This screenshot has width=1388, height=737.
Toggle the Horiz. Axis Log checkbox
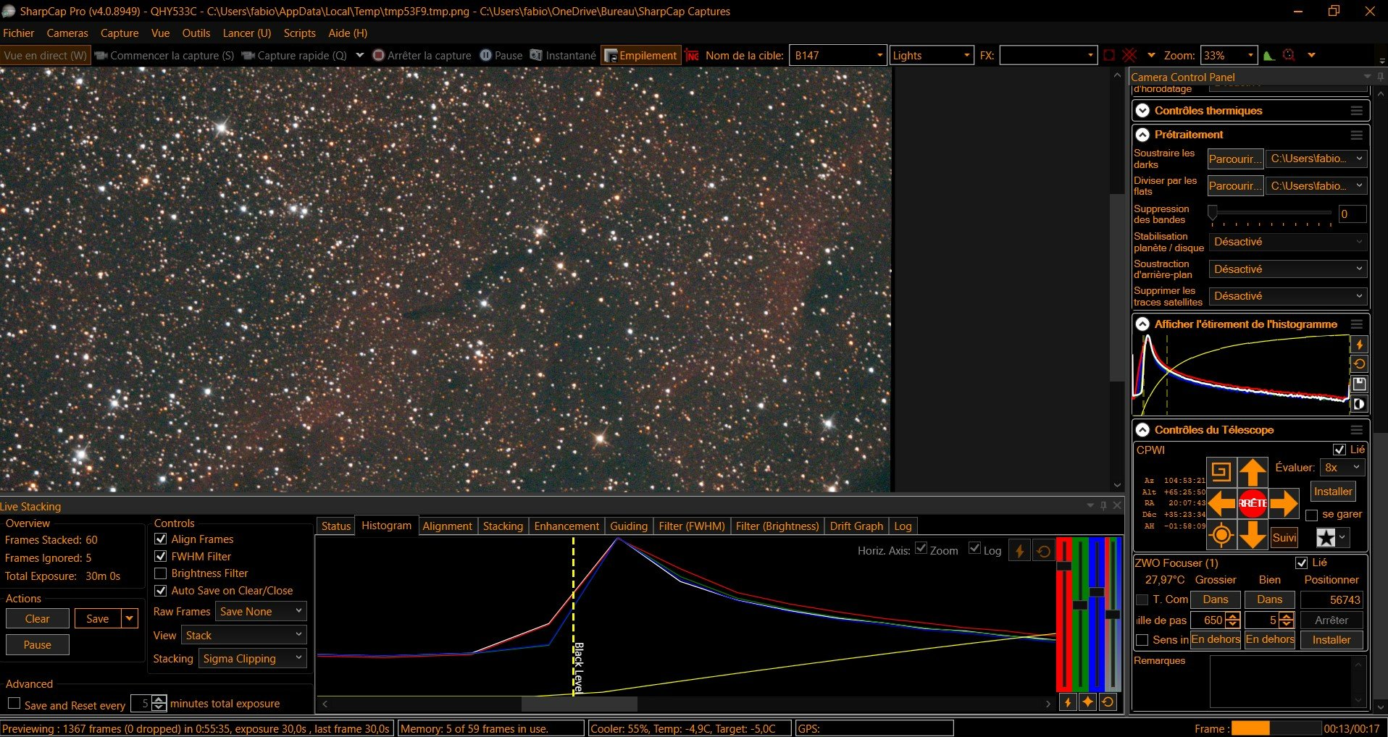(974, 549)
